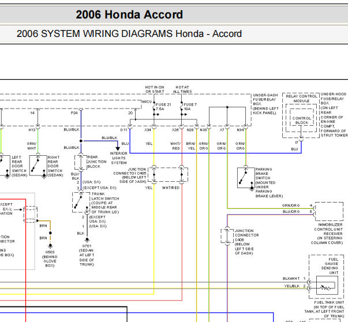348x322 pixels.
Task: Click the 'LEFT REAR DOOR SWITCH (SEDAN)' label
Action: coord(19,166)
